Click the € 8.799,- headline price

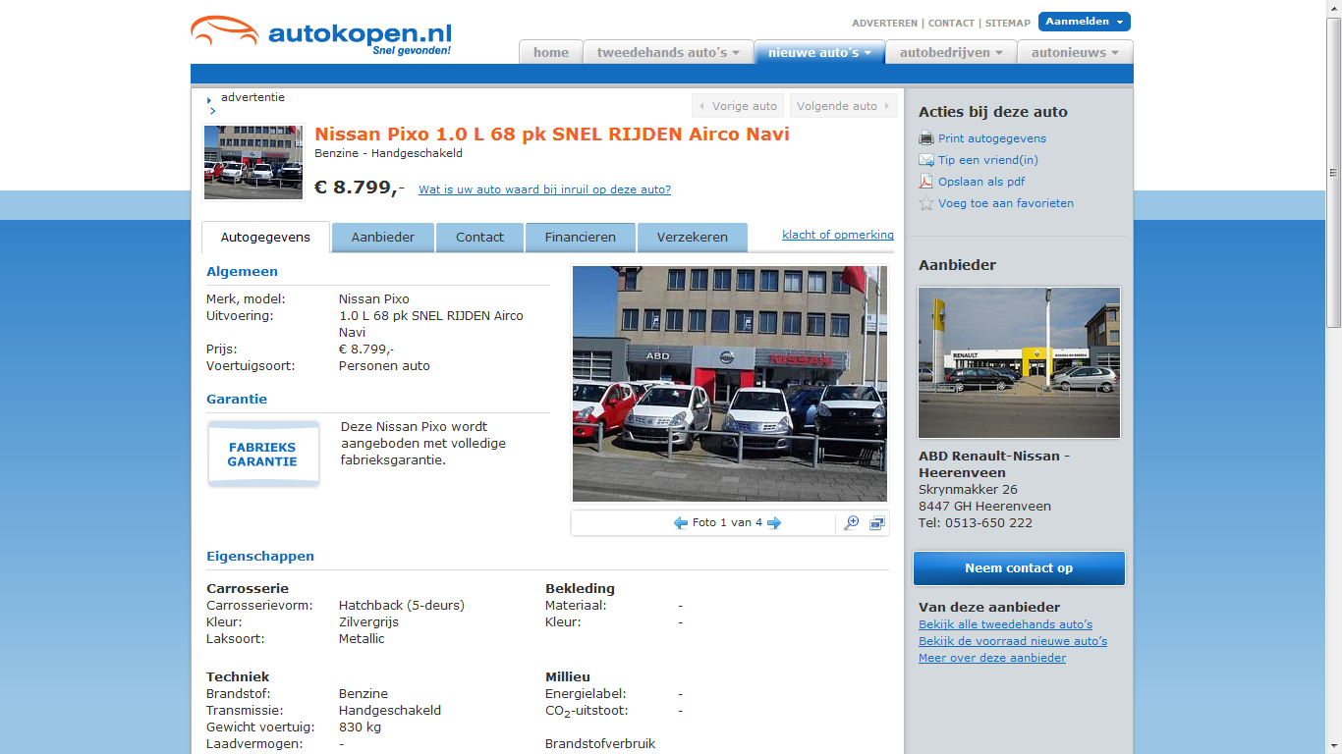point(360,188)
